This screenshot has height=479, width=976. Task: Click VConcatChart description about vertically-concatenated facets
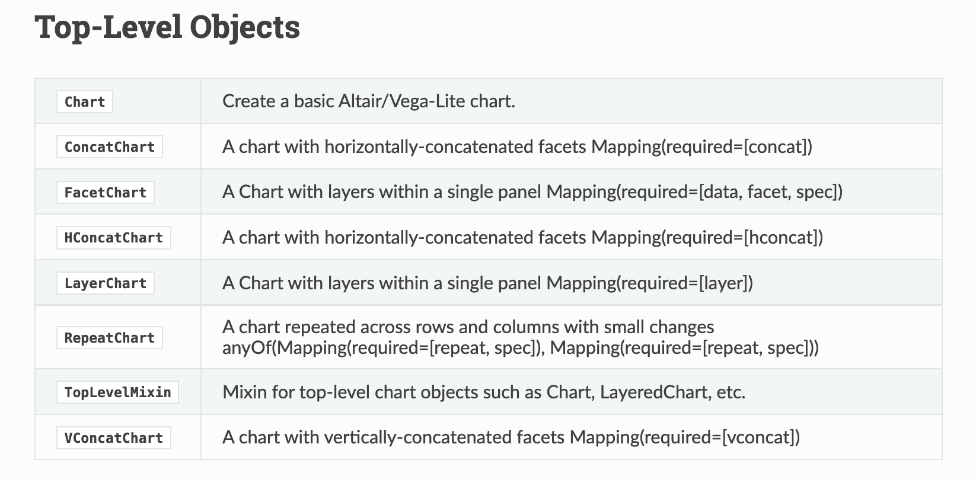[x=511, y=438]
